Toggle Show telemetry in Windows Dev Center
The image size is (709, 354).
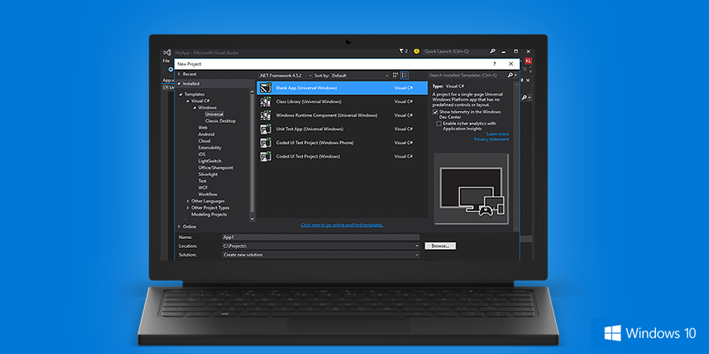[x=435, y=112]
